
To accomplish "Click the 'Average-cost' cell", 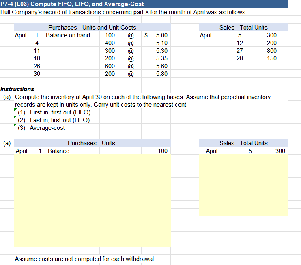I will pyautogui.click(x=47, y=128).
